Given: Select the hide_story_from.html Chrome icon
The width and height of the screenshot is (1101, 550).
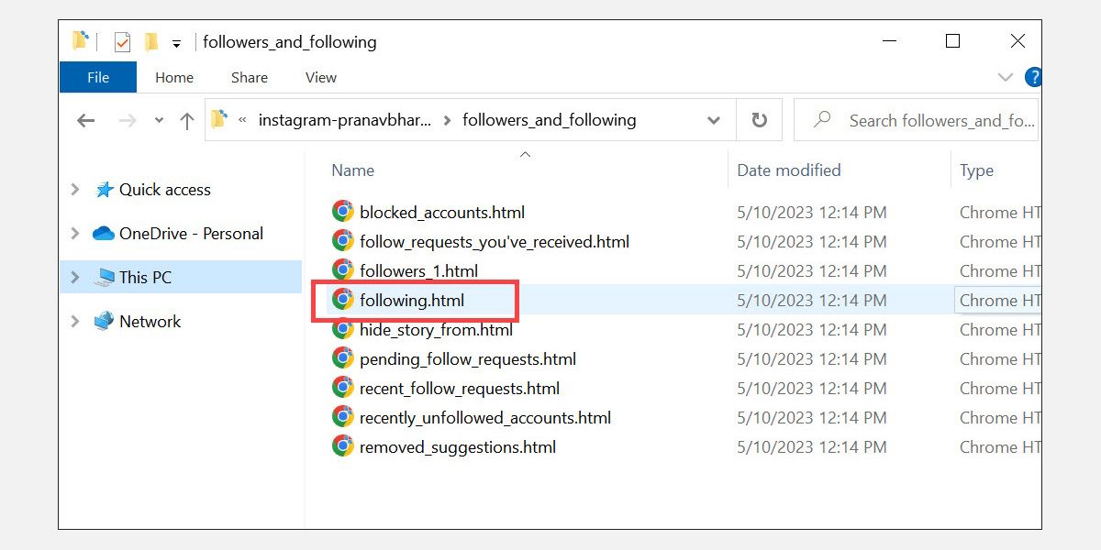Looking at the screenshot, I should tap(342, 329).
